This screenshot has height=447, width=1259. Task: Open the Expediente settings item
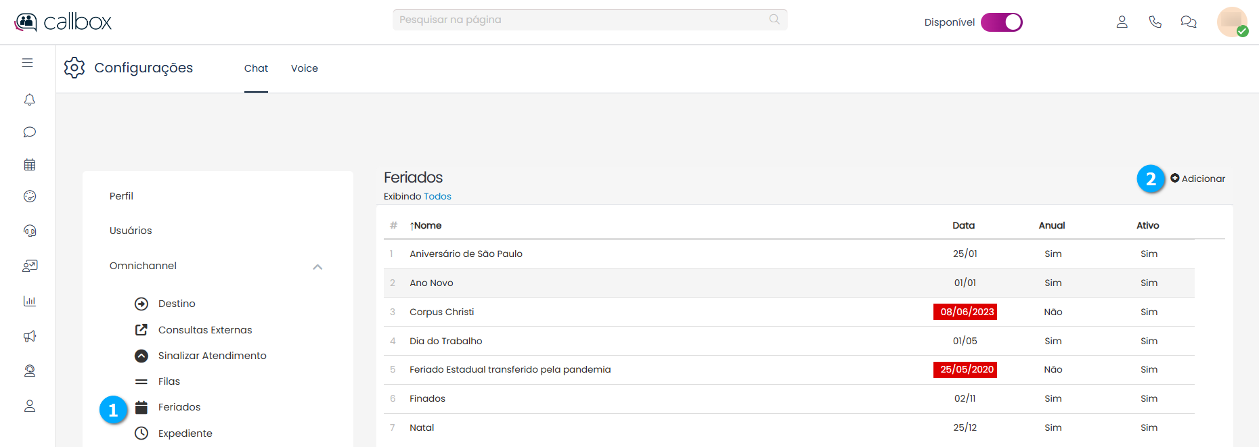185,433
